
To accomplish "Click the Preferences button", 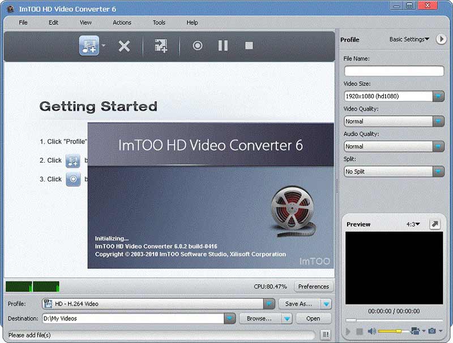I will click(x=314, y=286).
